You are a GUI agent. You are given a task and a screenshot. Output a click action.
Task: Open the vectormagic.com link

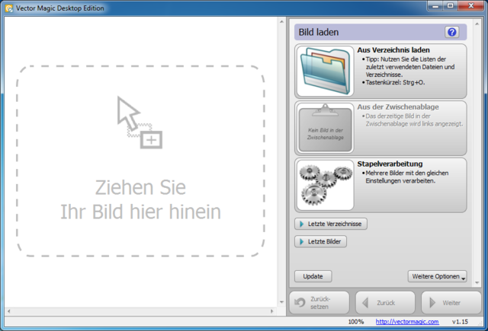407,322
